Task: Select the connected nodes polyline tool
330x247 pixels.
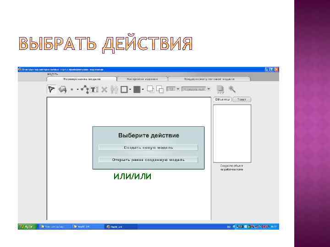Action: tap(84, 89)
